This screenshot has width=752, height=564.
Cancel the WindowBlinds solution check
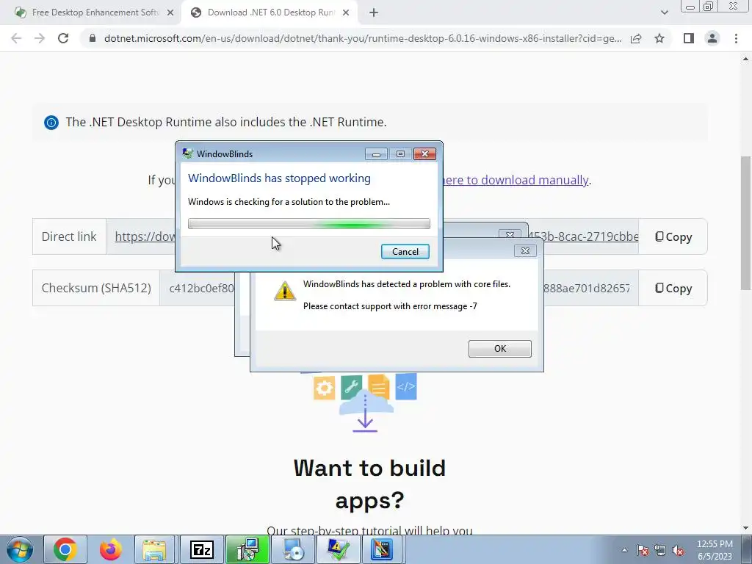click(405, 252)
